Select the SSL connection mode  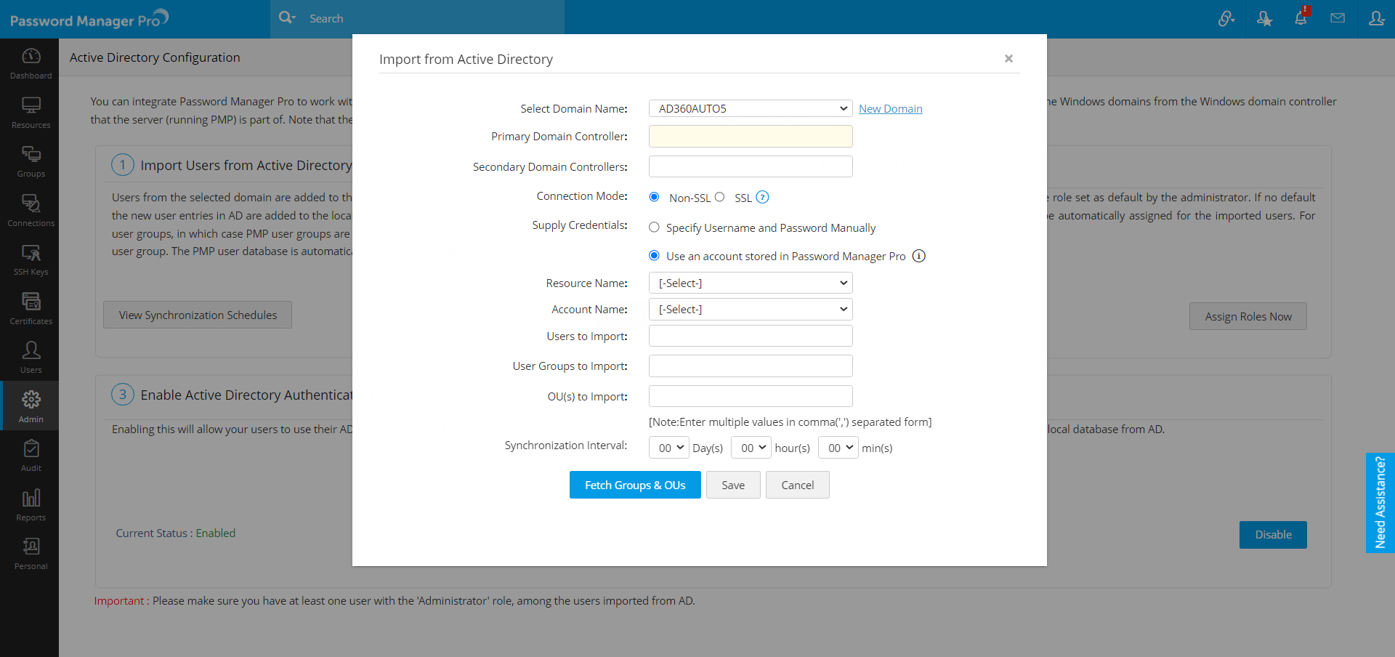719,197
